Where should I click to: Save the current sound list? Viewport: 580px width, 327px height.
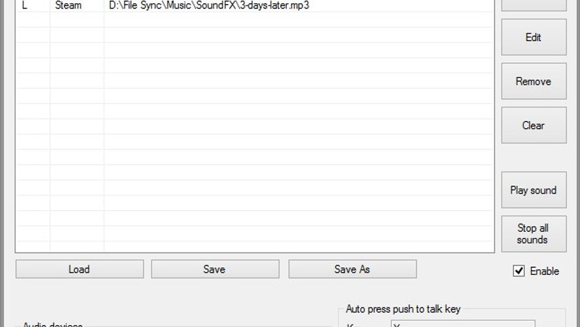click(x=215, y=269)
